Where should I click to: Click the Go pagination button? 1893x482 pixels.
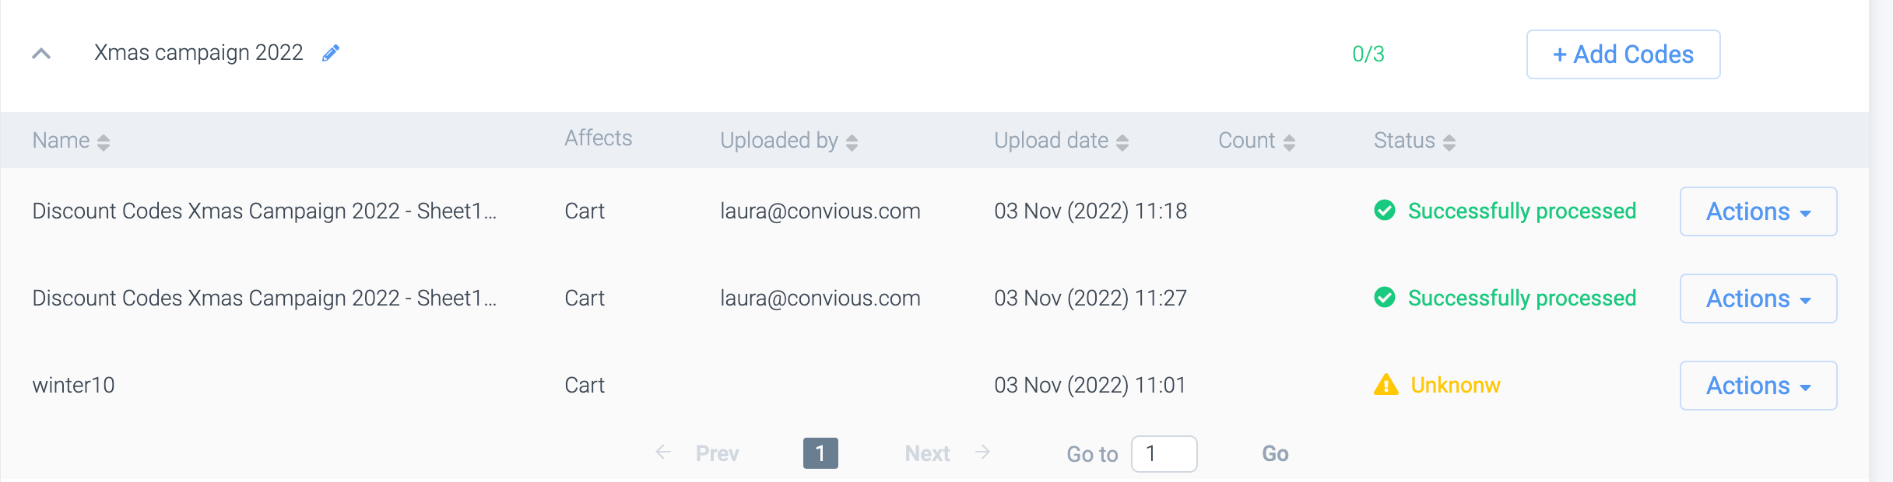(x=1275, y=454)
